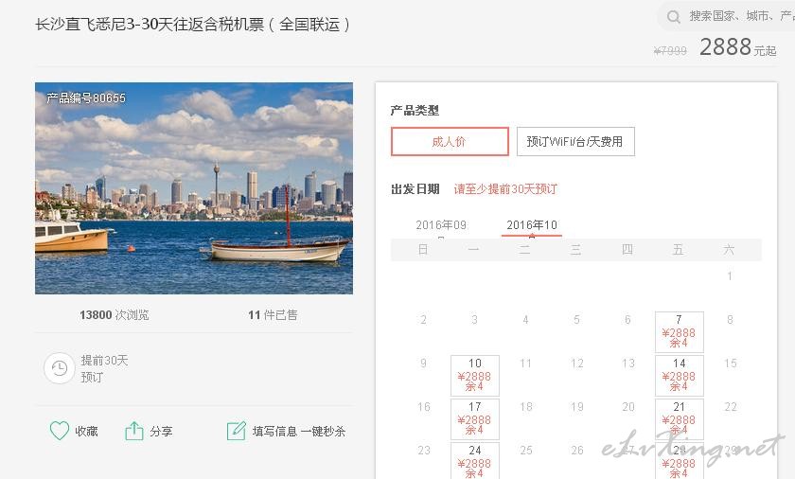Choose October 21 departure date priced ¥2888
The image size is (795, 479).
point(680,419)
